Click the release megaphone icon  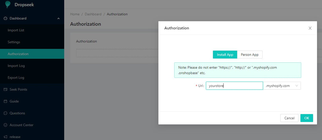[x=5, y=137]
